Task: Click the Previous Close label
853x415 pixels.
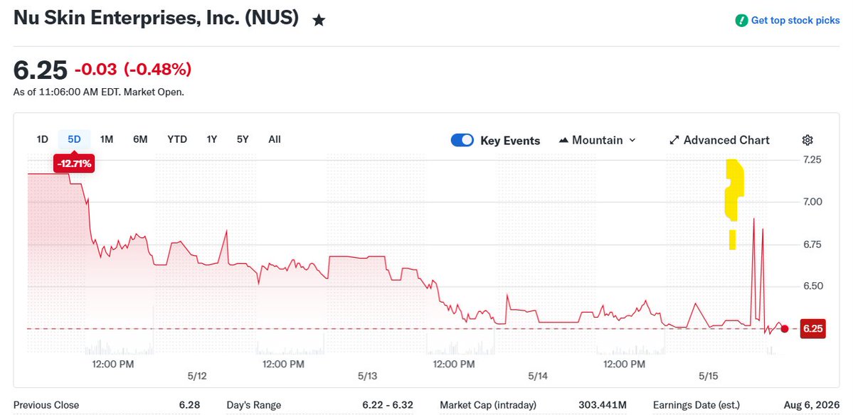Action: pos(46,405)
